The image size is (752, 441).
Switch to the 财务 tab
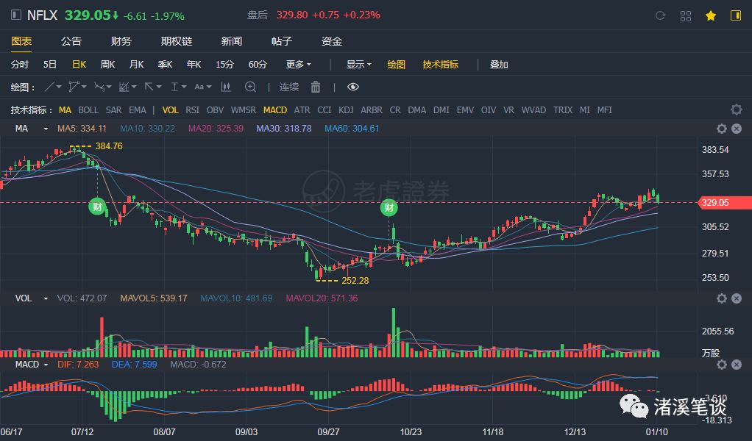[121, 41]
